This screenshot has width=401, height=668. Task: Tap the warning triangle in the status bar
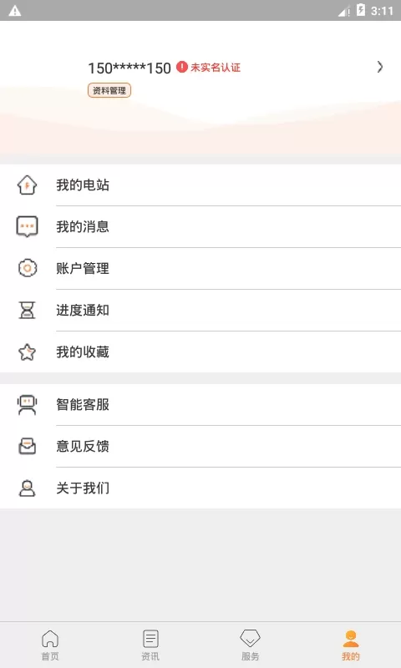click(15, 11)
